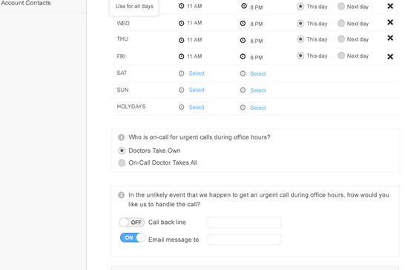Click the SAT start time clock icon

(181, 73)
